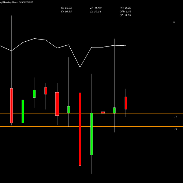This screenshot has width=183, height=183.
Task: Select the tiny flat red candlestick
Action: click(103, 112)
